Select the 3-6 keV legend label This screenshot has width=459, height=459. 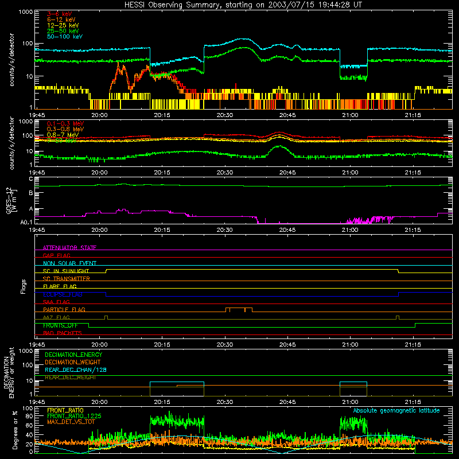coord(60,14)
